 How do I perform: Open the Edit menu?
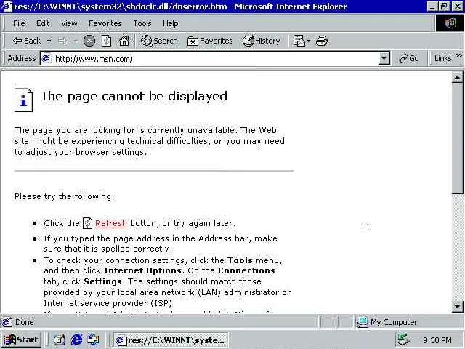[43, 23]
